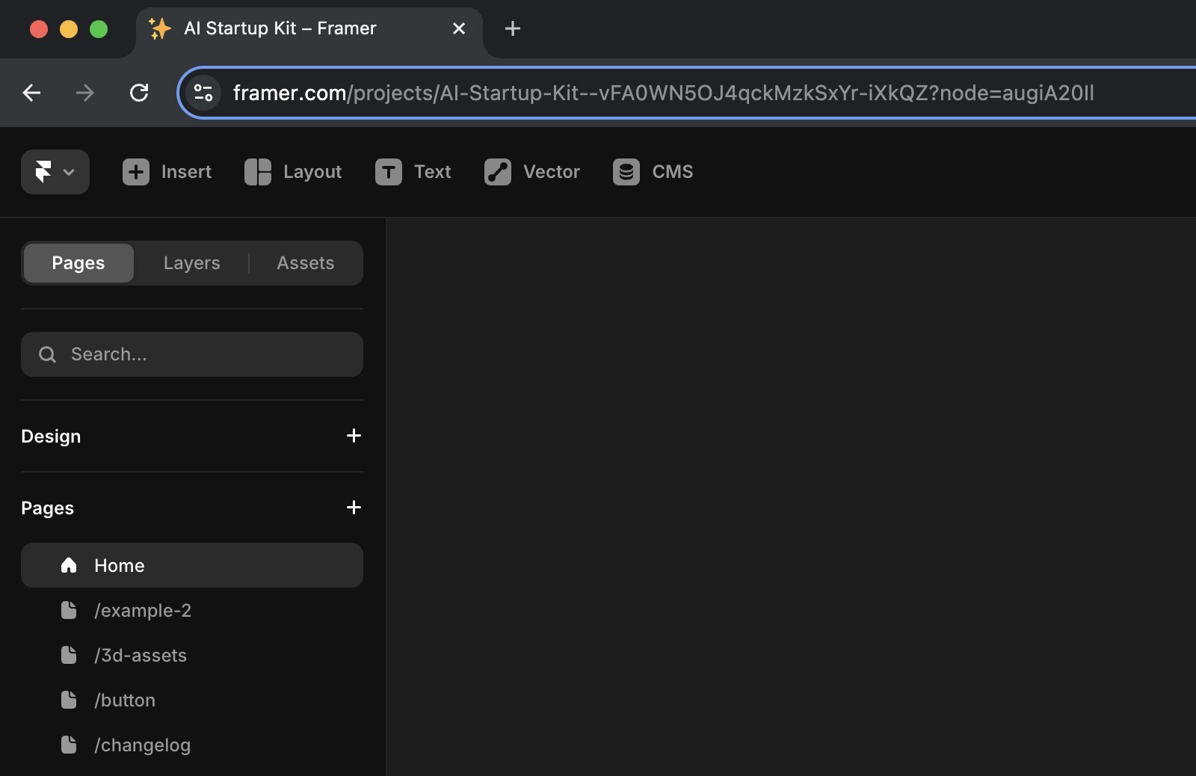Click the Home house icon
1196x776 pixels.
pyautogui.click(x=69, y=565)
